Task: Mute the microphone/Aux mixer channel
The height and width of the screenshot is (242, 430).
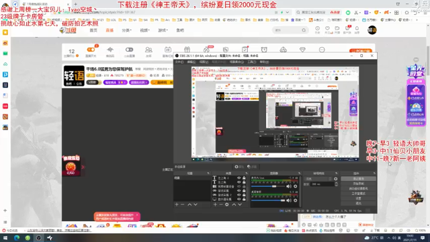Action: [289, 186]
